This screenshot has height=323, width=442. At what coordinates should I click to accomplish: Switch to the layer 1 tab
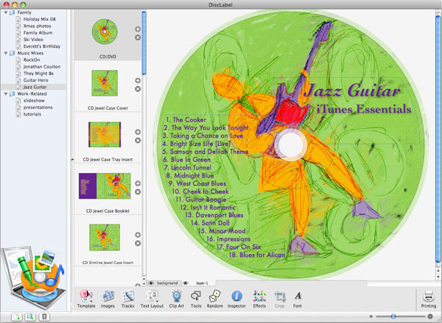pos(201,283)
